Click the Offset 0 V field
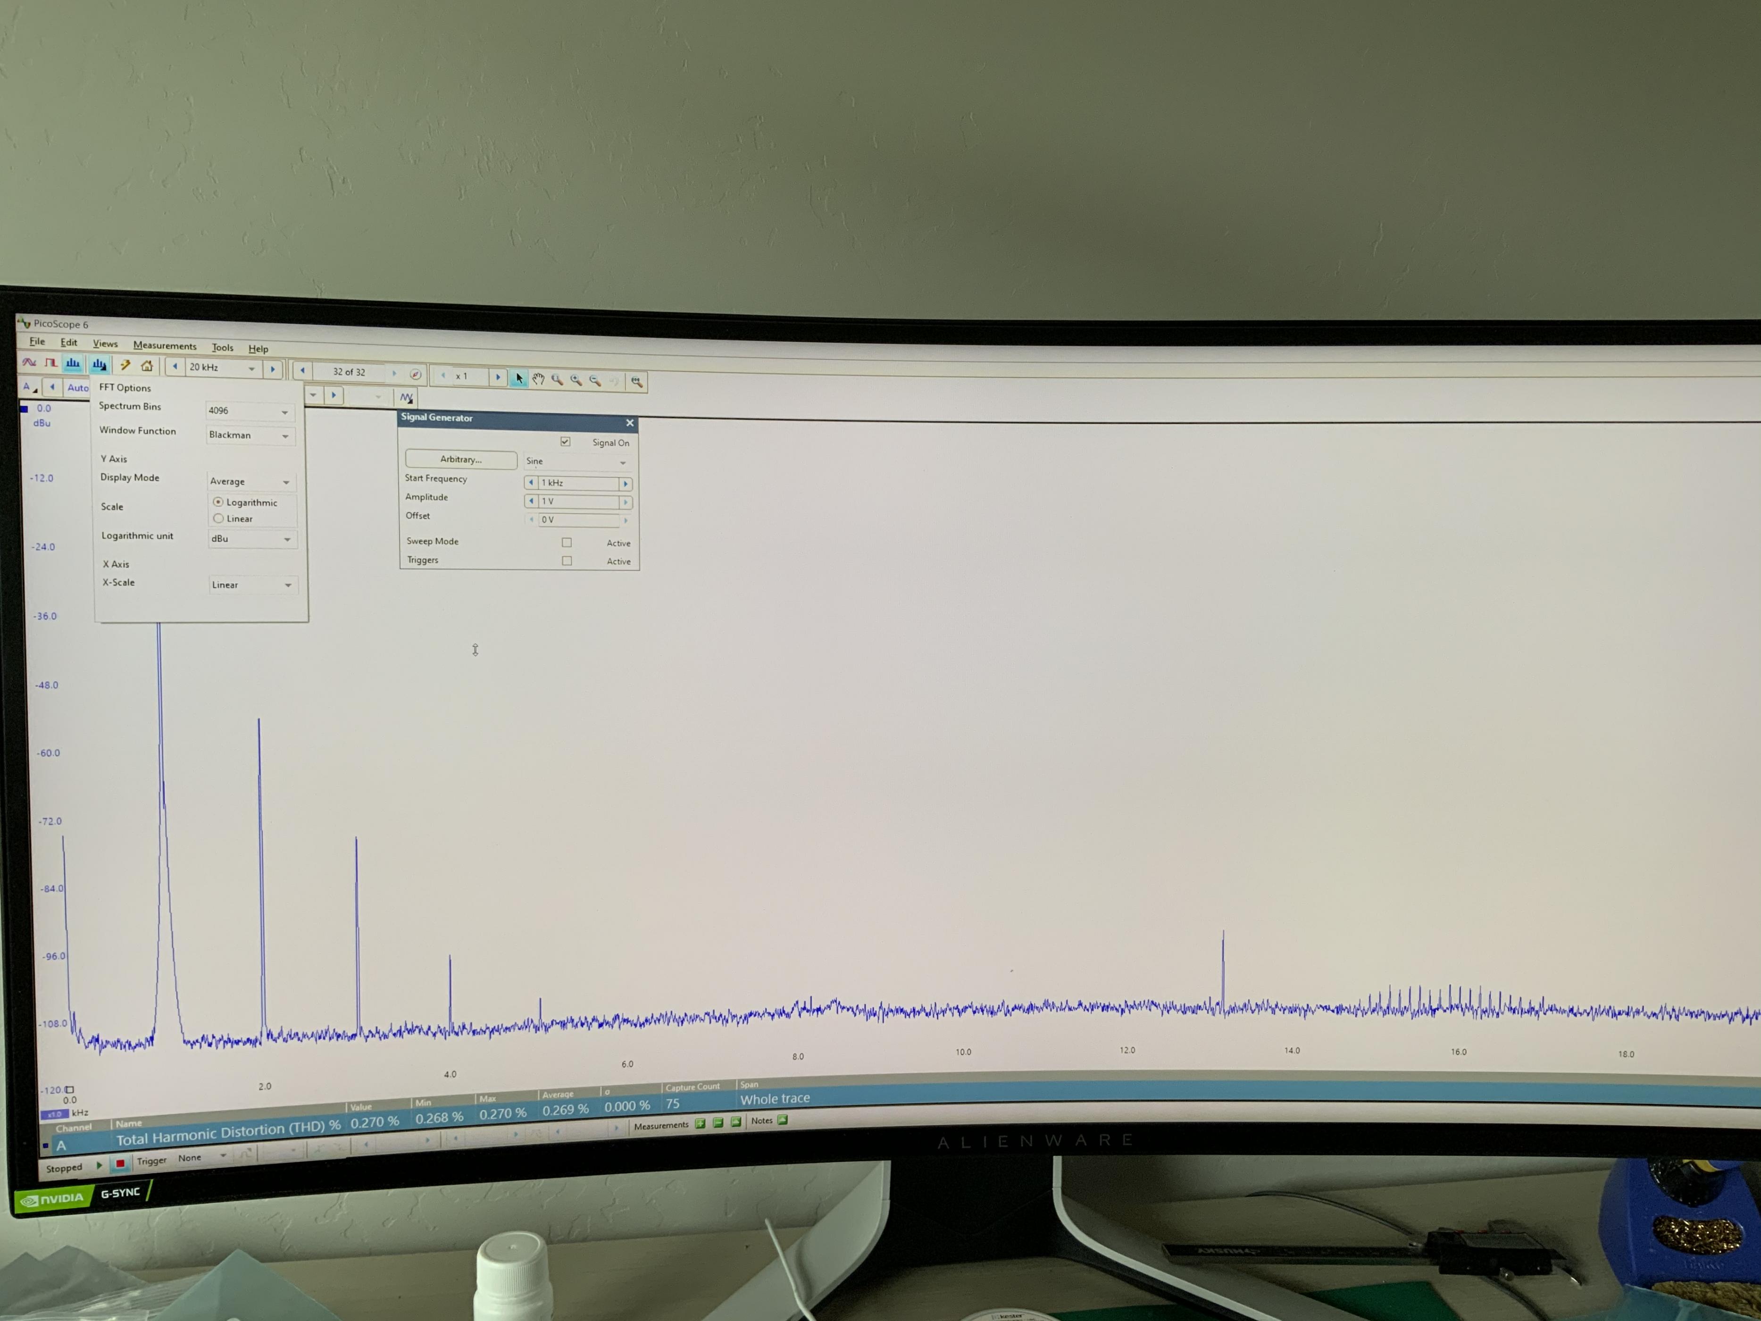This screenshot has height=1321, width=1761. coord(579,520)
